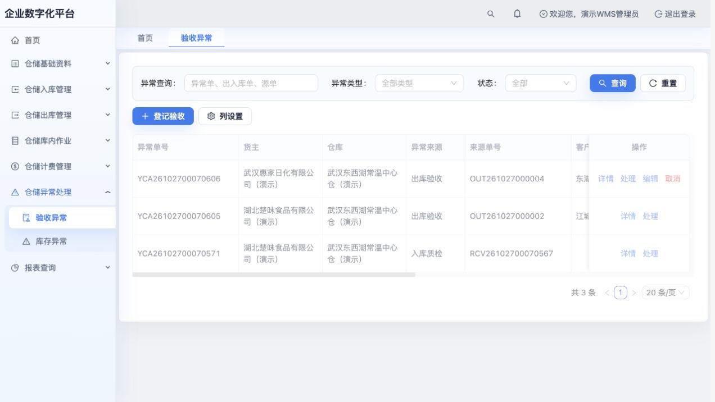
Task: Click the 仓储异常处理 warning triangle icon
Action: coord(15,192)
